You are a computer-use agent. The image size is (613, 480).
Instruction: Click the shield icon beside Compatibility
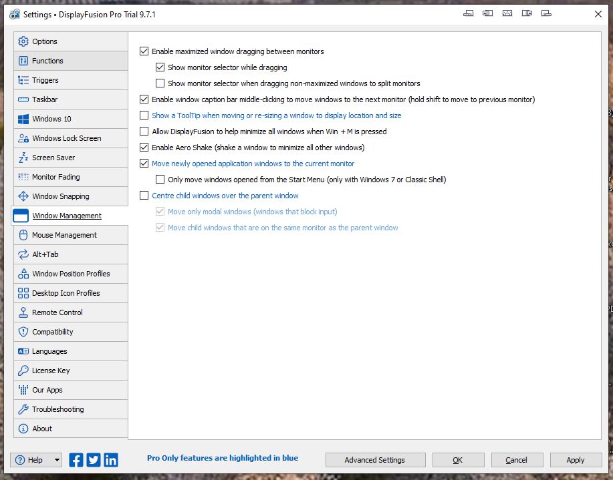(23, 332)
